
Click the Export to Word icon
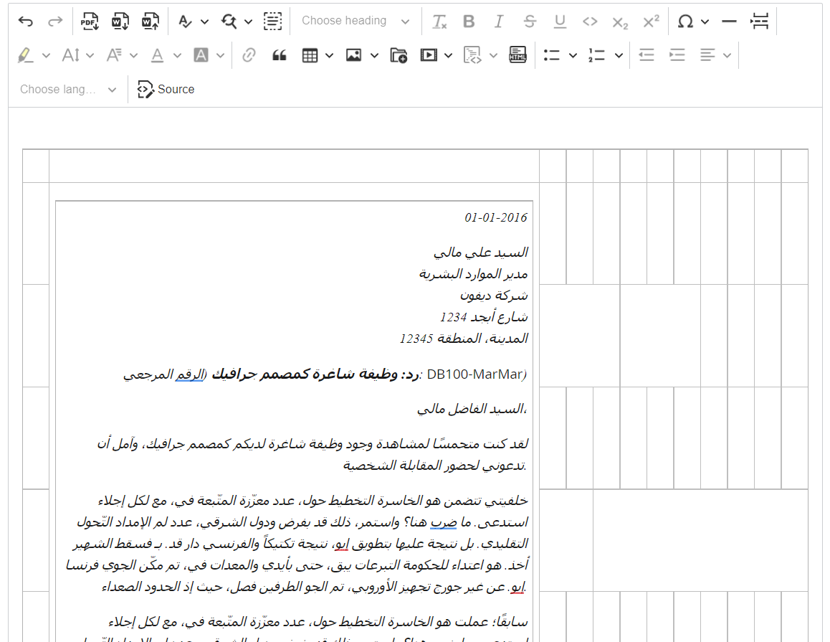click(x=120, y=22)
